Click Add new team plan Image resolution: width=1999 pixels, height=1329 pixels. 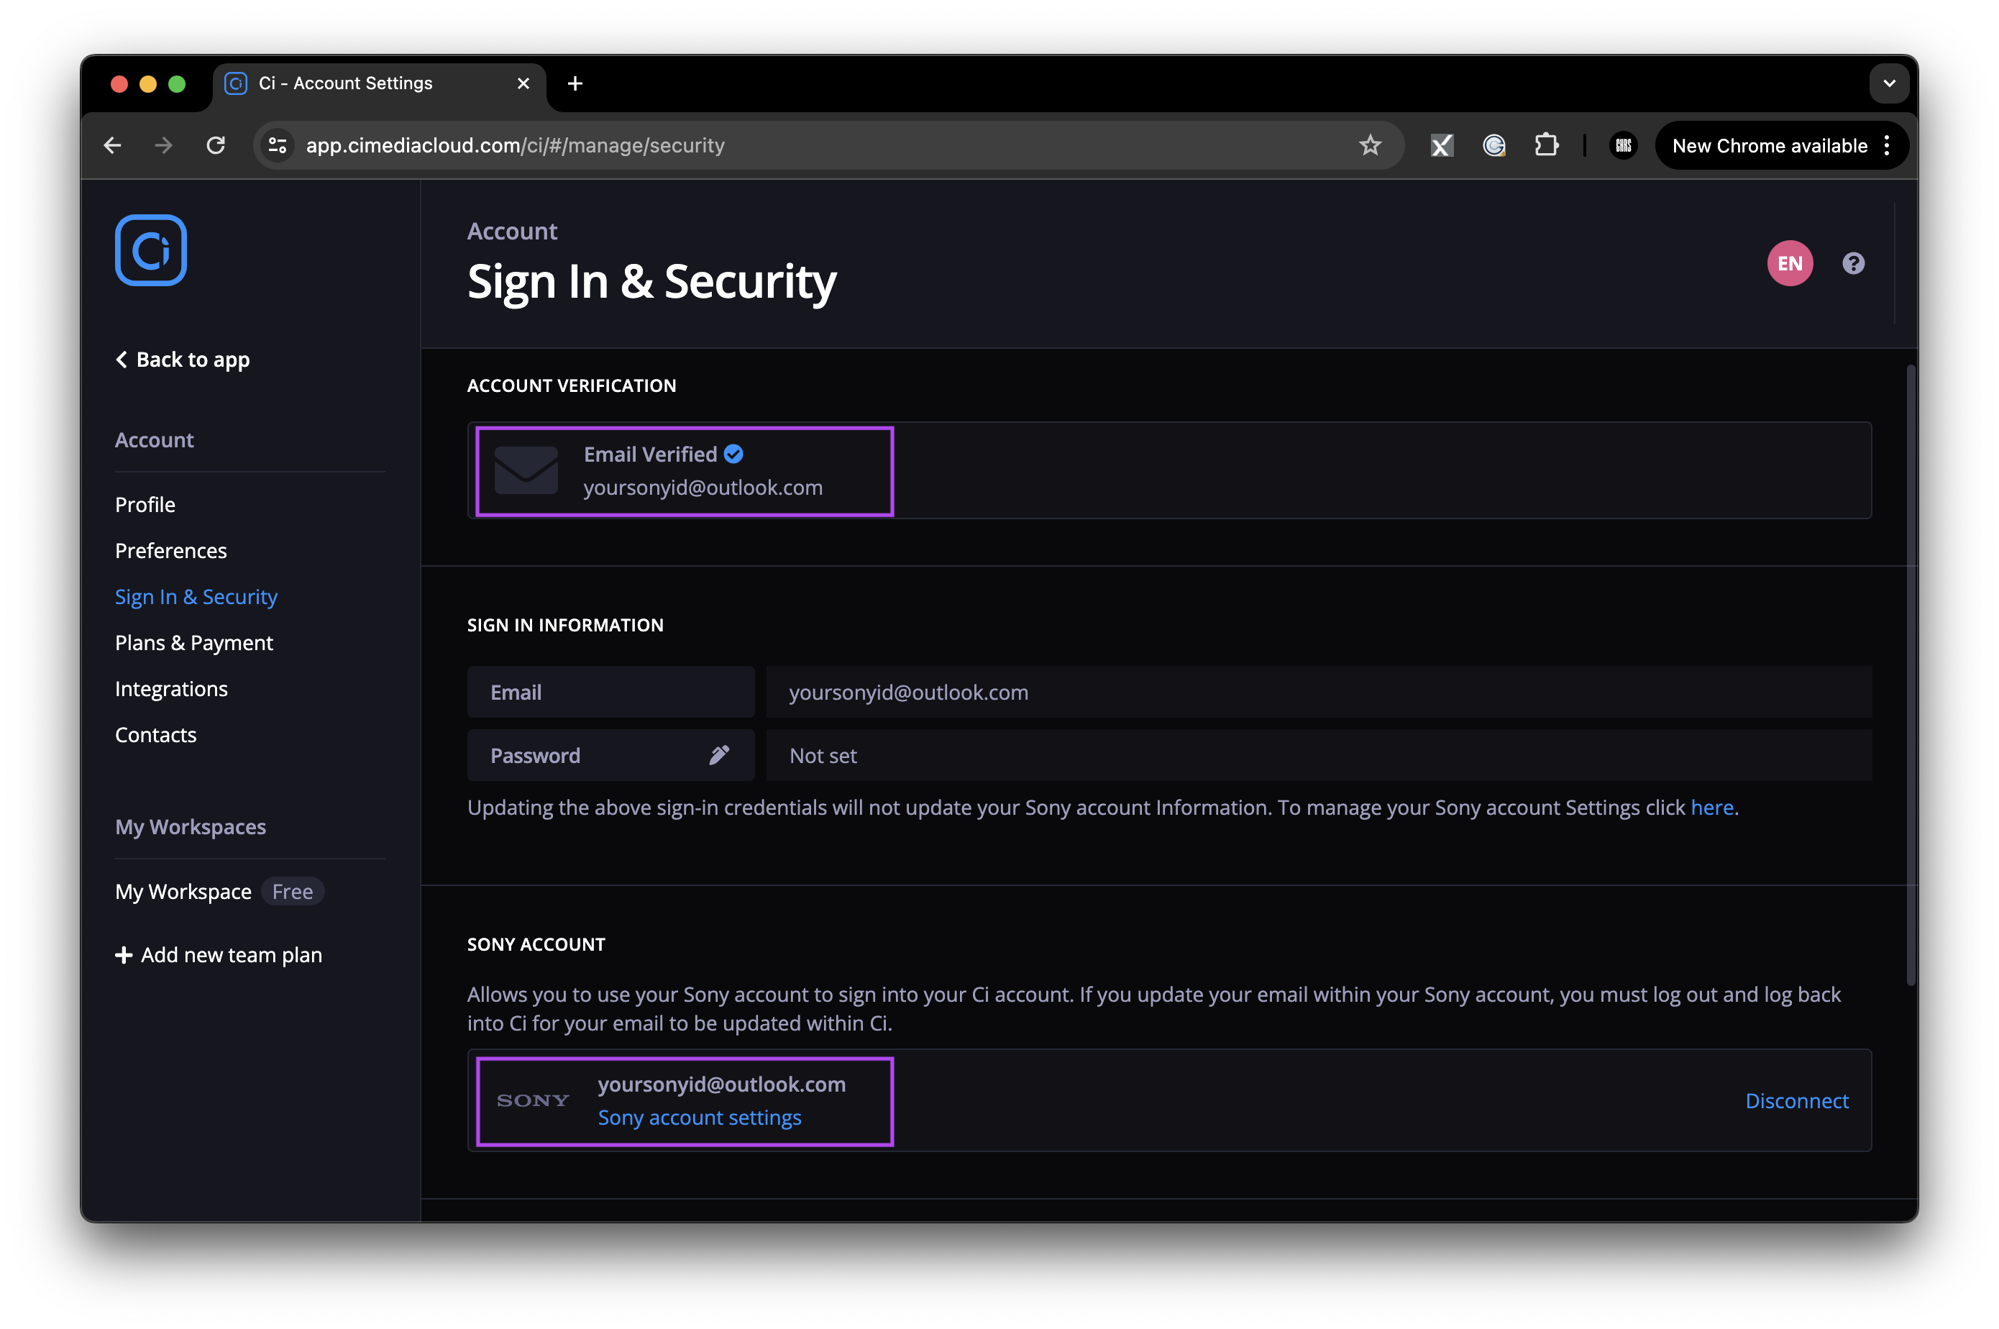coord(219,954)
